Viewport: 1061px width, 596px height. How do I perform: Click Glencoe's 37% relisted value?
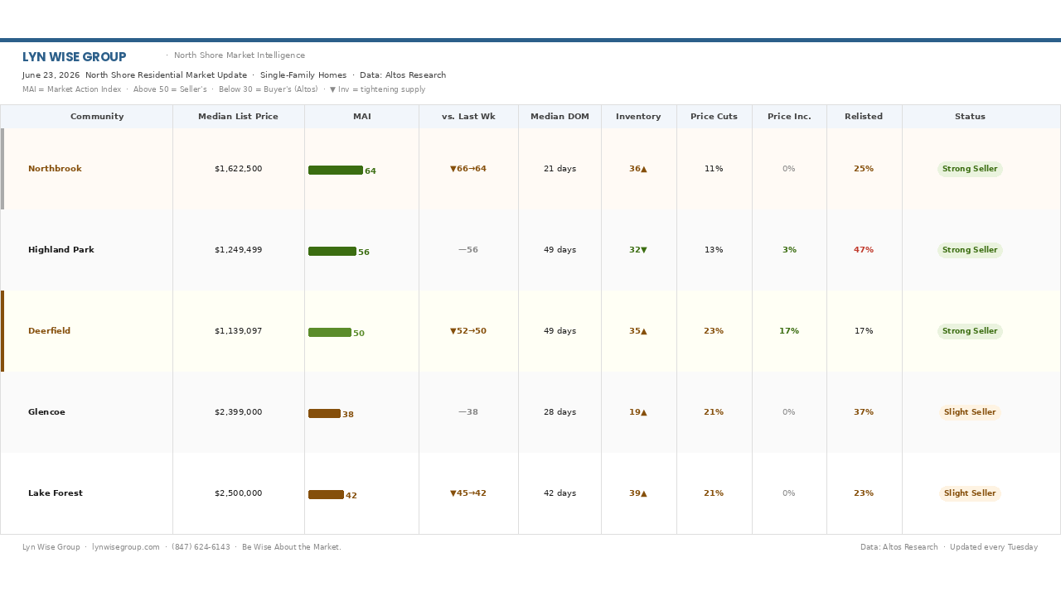(x=864, y=412)
